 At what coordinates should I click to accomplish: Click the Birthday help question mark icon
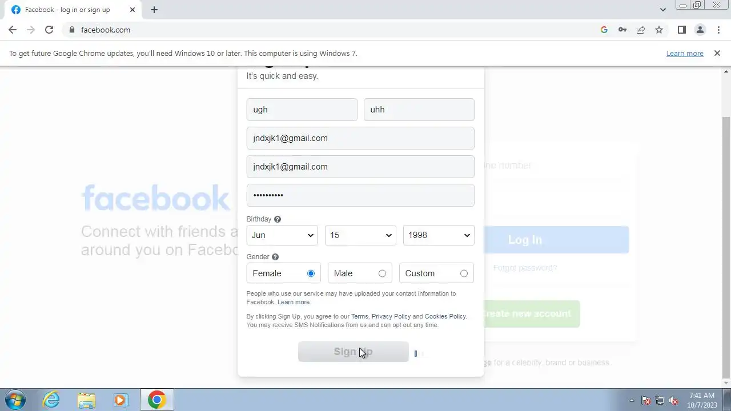tap(278, 219)
